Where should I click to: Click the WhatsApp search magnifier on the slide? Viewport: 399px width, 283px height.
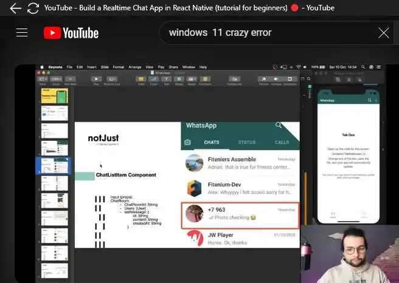278,124
